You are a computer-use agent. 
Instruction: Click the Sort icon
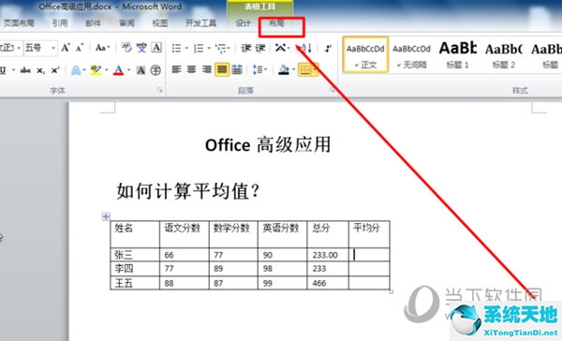[307, 48]
